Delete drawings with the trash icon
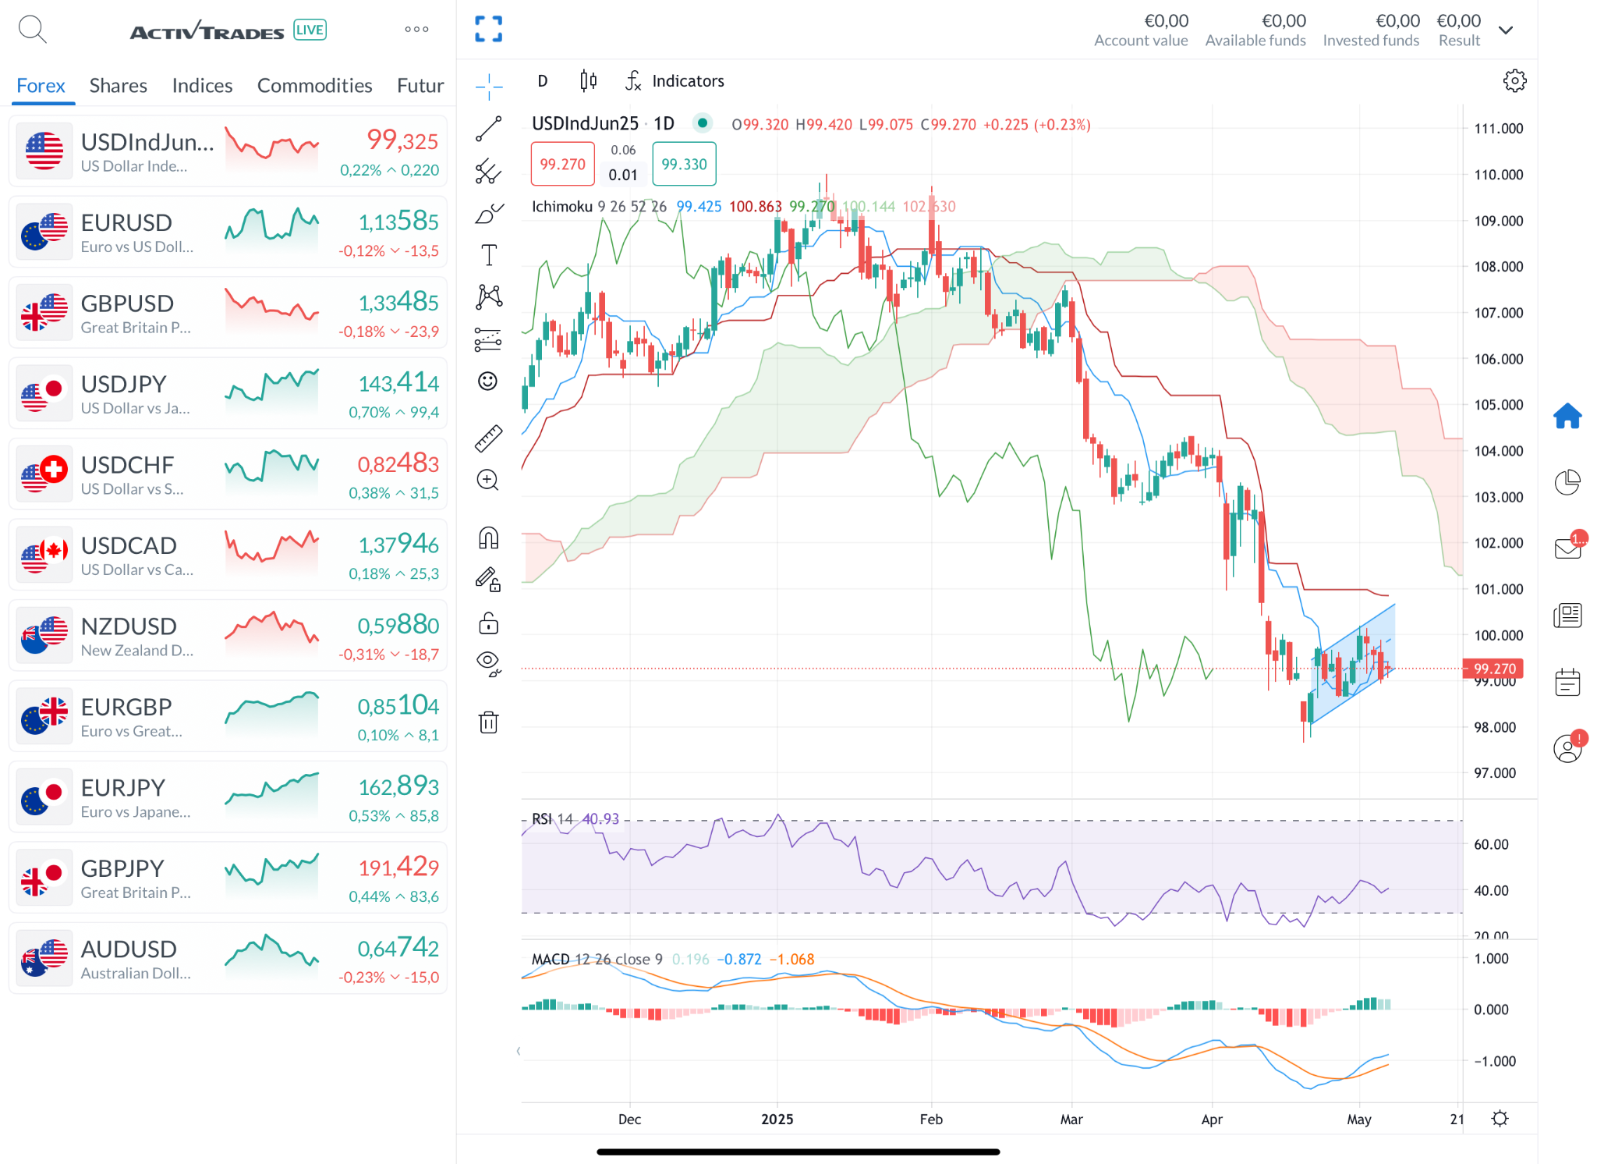 (489, 722)
